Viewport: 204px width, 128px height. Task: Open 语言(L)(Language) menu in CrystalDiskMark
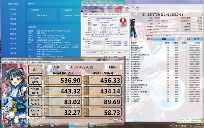click(x=44, y=62)
